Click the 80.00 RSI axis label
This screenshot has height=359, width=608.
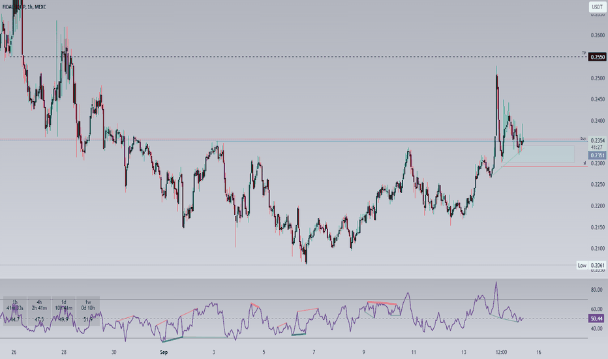(596, 290)
